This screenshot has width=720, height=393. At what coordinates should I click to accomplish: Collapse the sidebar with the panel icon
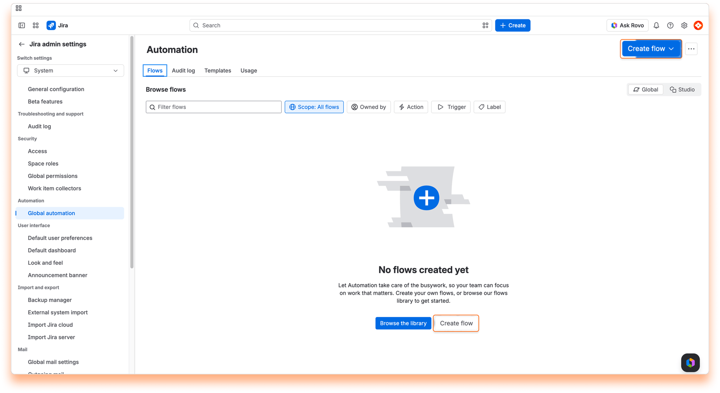22,26
